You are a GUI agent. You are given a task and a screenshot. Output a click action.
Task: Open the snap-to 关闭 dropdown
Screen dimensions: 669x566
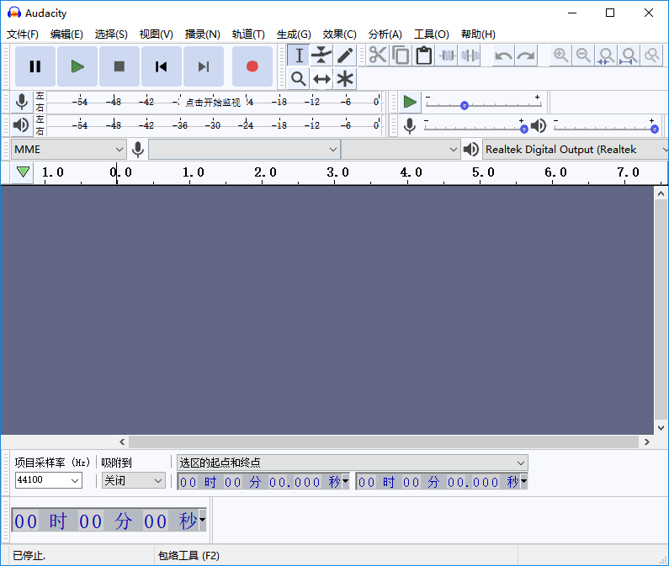134,480
